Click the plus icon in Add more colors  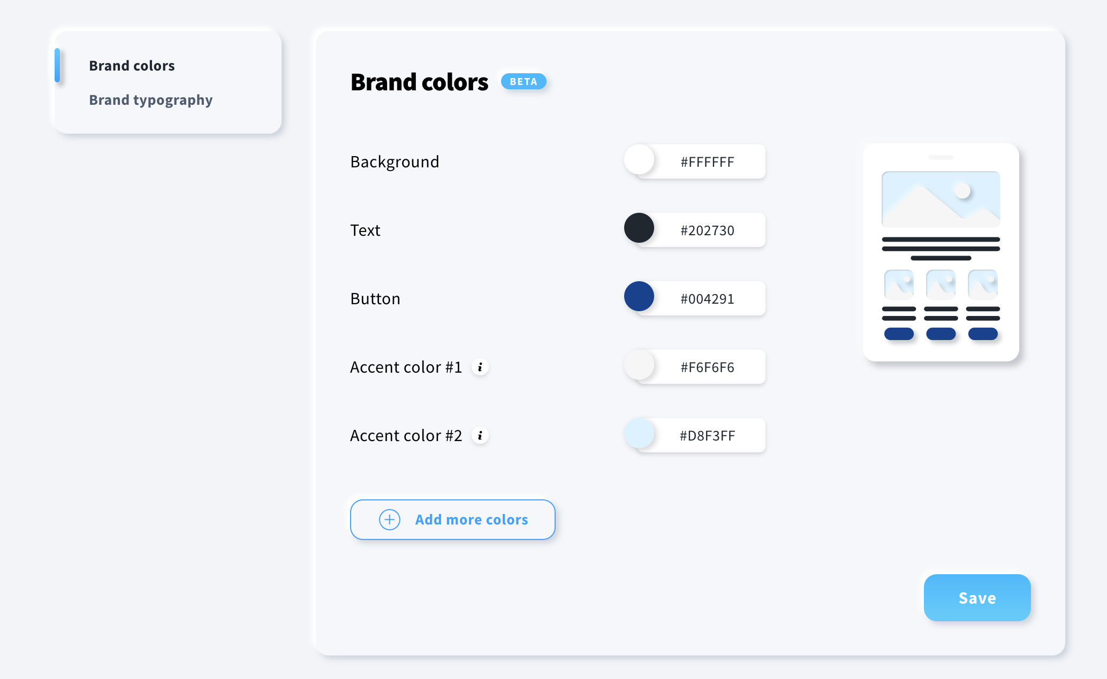[389, 519]
